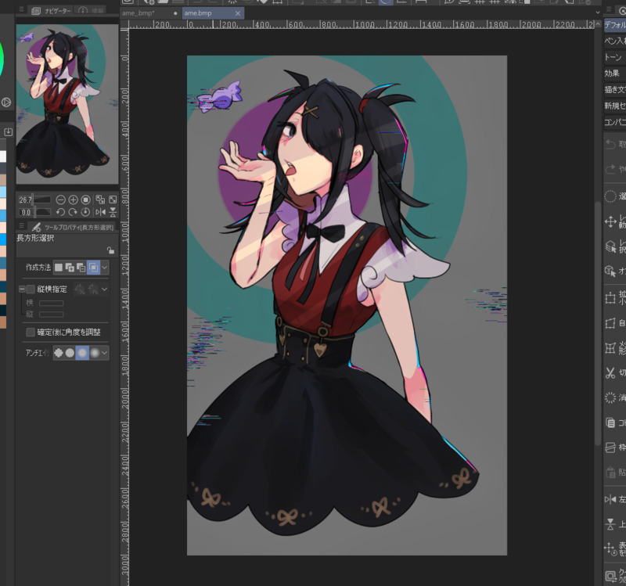Viewport: 626px width, 586px height.
Task: Select the デフォルト quick access set
Action: click(x=615, y=25)
